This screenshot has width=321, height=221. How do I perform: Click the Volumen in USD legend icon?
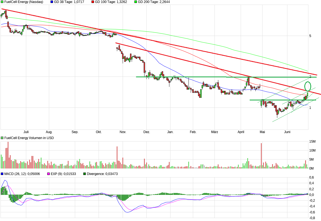point(2,138)
